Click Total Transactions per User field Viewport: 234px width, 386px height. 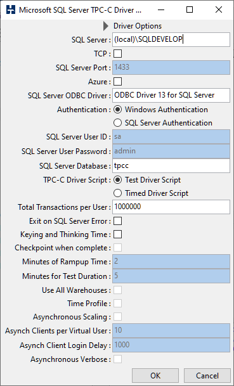(x=171, y=207)
